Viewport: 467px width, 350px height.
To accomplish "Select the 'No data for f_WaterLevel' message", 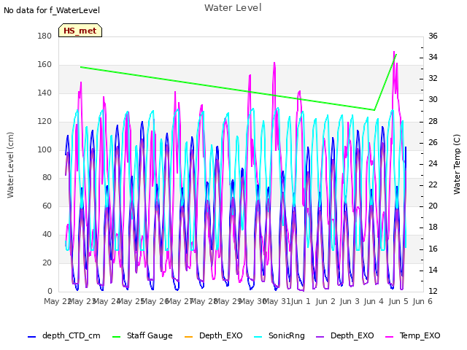I will [52, 10].
